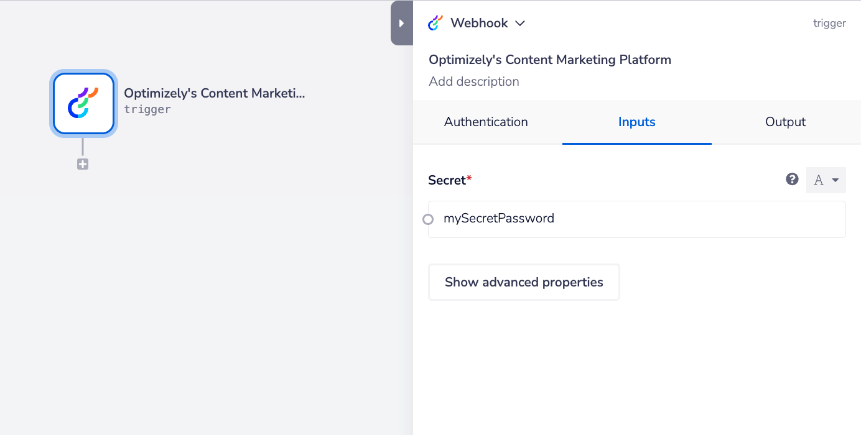Open the "A" field type dropdown
The image size is (861, 435).
[x=826, y=180]
